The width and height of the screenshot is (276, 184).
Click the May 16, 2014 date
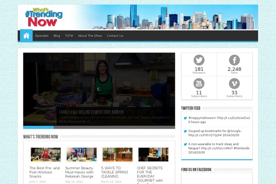[x=74, y=182]
